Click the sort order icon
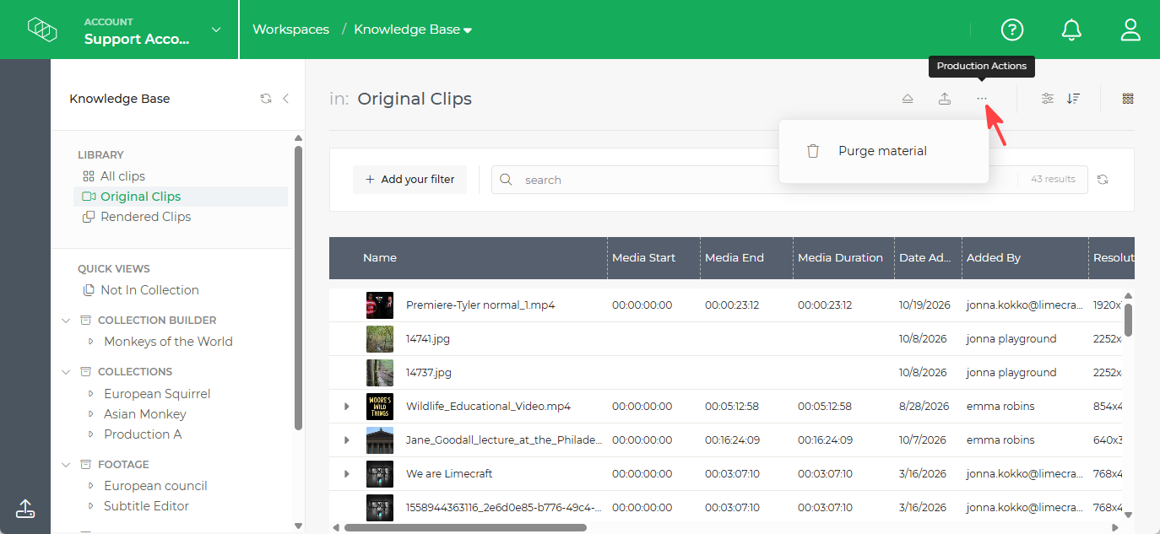 click(x=1073, y=99)
